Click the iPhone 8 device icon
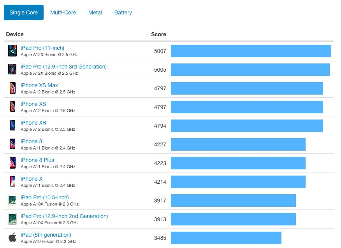The height and width of the screenshot is (248, 341). 12,144
